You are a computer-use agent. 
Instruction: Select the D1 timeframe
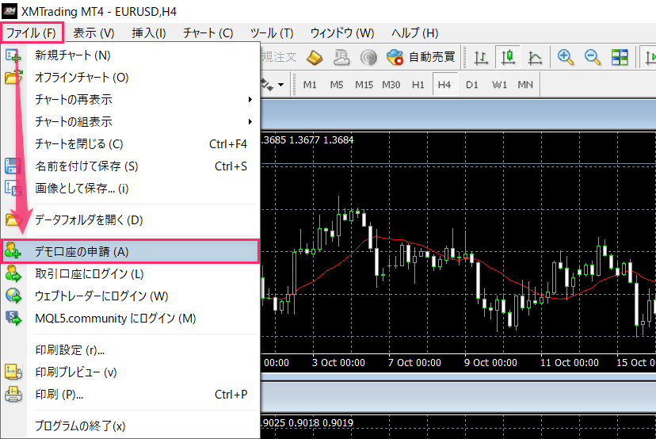point(471,85)
